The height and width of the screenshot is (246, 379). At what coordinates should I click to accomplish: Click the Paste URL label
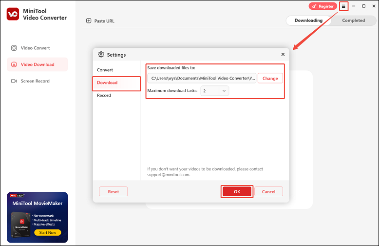104,21
